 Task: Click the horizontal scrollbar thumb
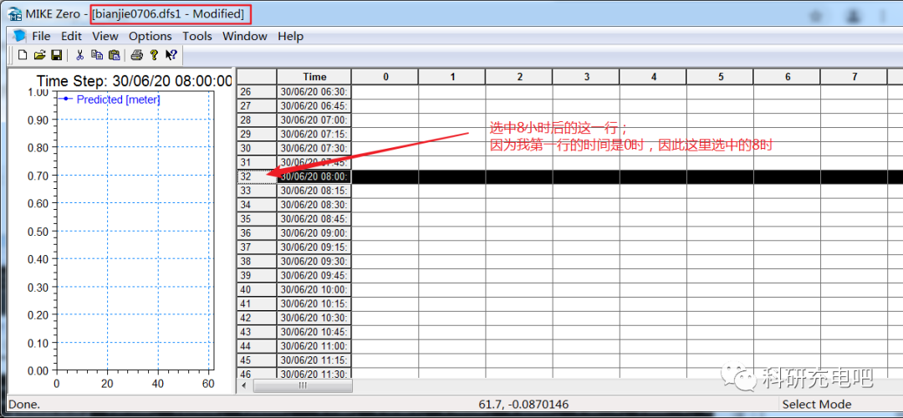click(303, 385)
